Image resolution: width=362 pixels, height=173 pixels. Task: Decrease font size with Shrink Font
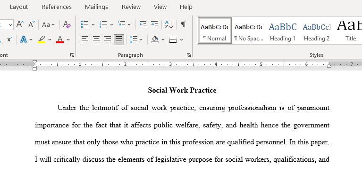point(32,24)
